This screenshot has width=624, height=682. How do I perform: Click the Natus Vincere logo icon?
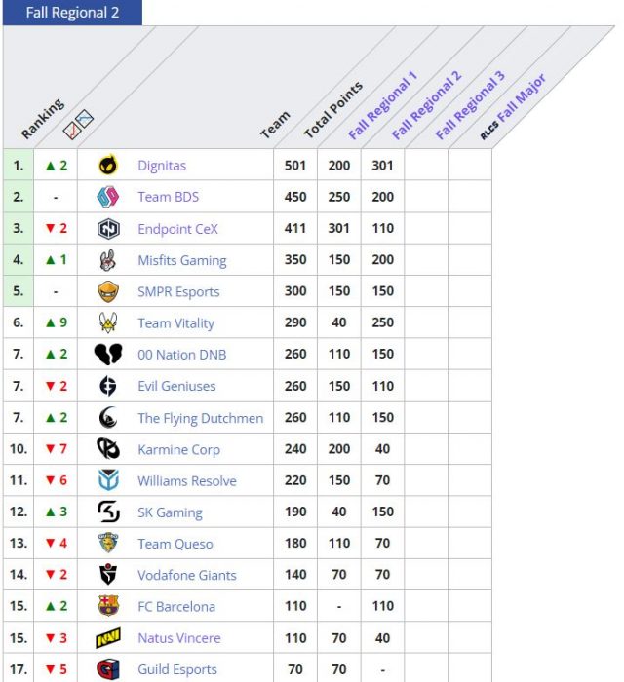[108, 638]
